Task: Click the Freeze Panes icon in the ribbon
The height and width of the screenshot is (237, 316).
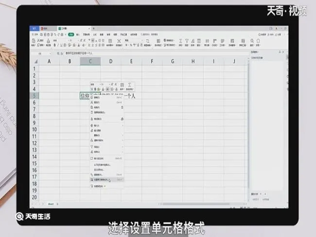Action: (232, 41)
